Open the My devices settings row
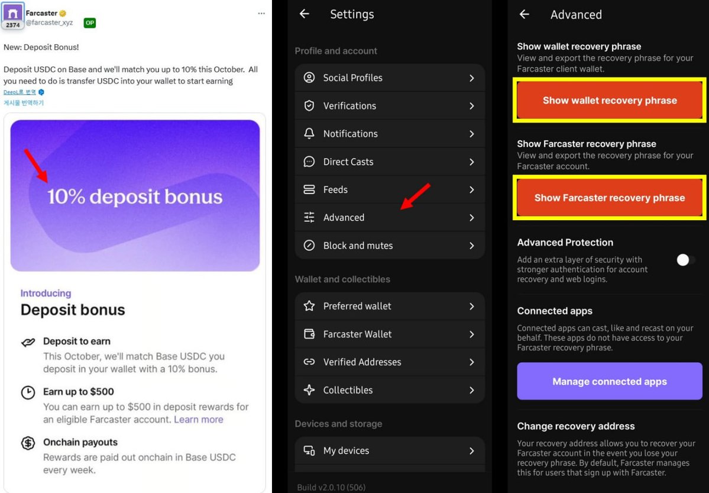Image resolution: width=709 pixels, height=493 pixels. pos(390,450)
